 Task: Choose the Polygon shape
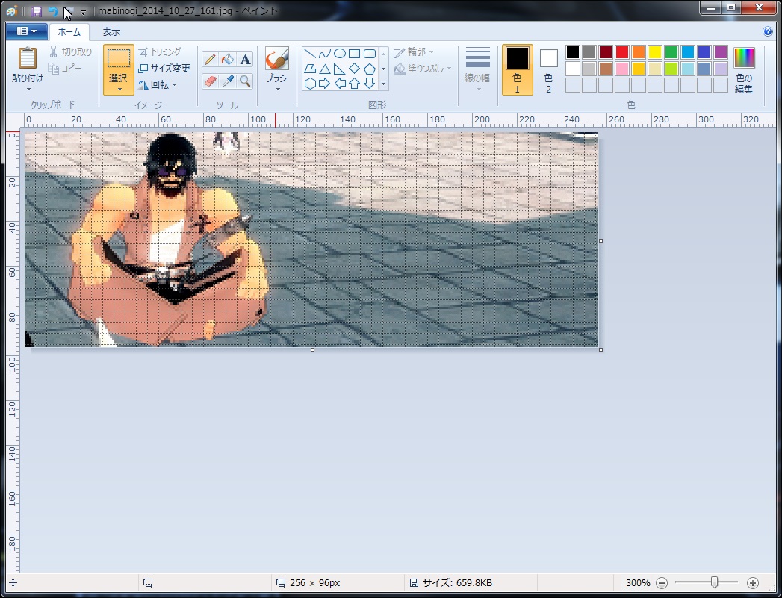[x=310, y=68]
